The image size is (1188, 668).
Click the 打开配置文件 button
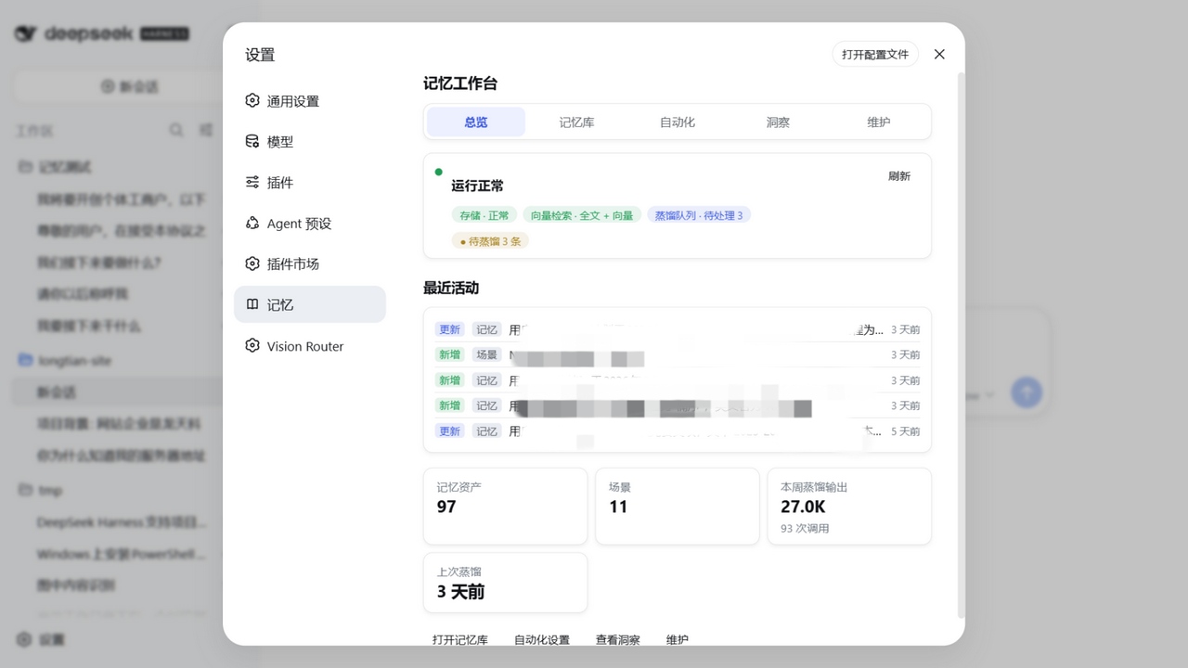[875, 54]
